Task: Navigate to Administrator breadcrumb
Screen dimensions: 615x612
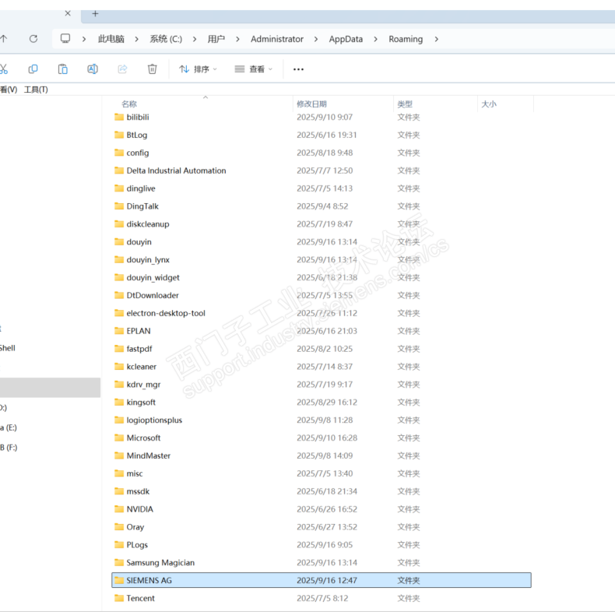Action: click(277, 39)
